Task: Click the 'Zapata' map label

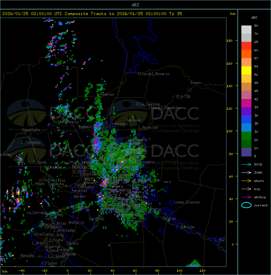Action: pos(72,243)
